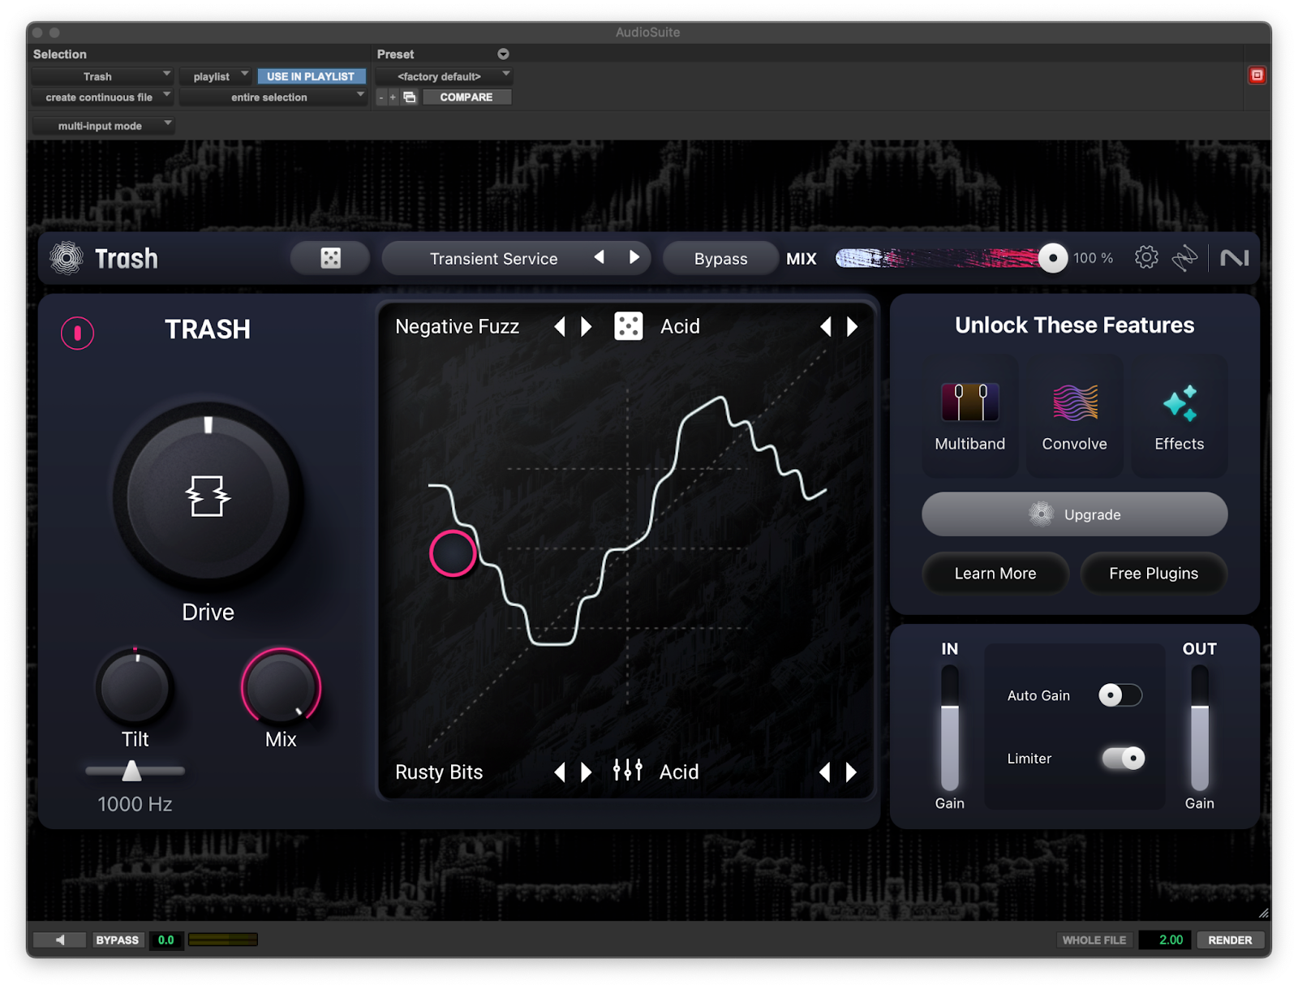Click the Native Instruments logo icon
The image size is (1298, 989).
1234,258
